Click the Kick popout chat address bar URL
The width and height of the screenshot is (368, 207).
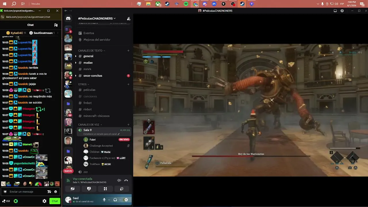click(28, 17)
